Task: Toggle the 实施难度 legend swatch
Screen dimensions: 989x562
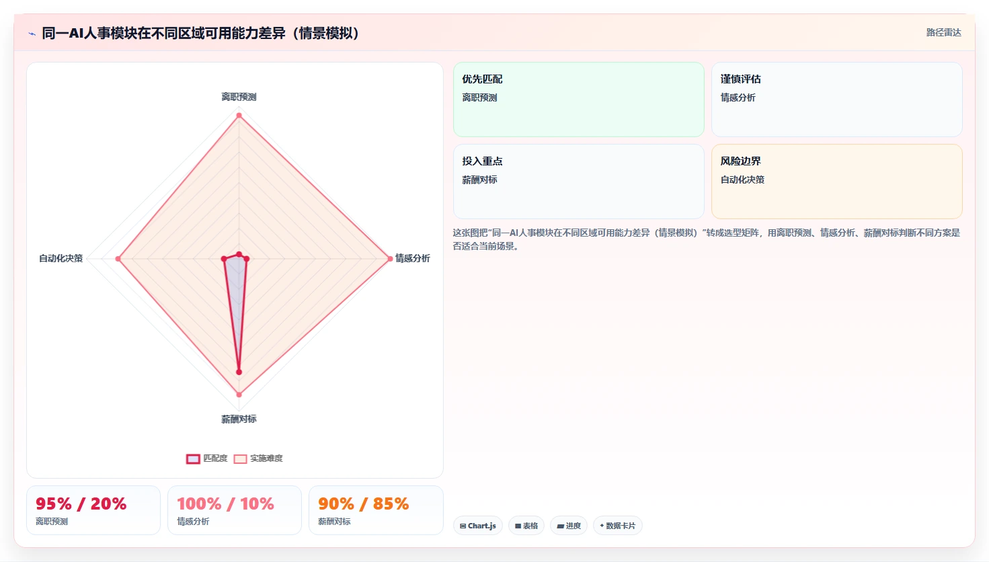Action: pyautogui.click(x=240, y=458)
